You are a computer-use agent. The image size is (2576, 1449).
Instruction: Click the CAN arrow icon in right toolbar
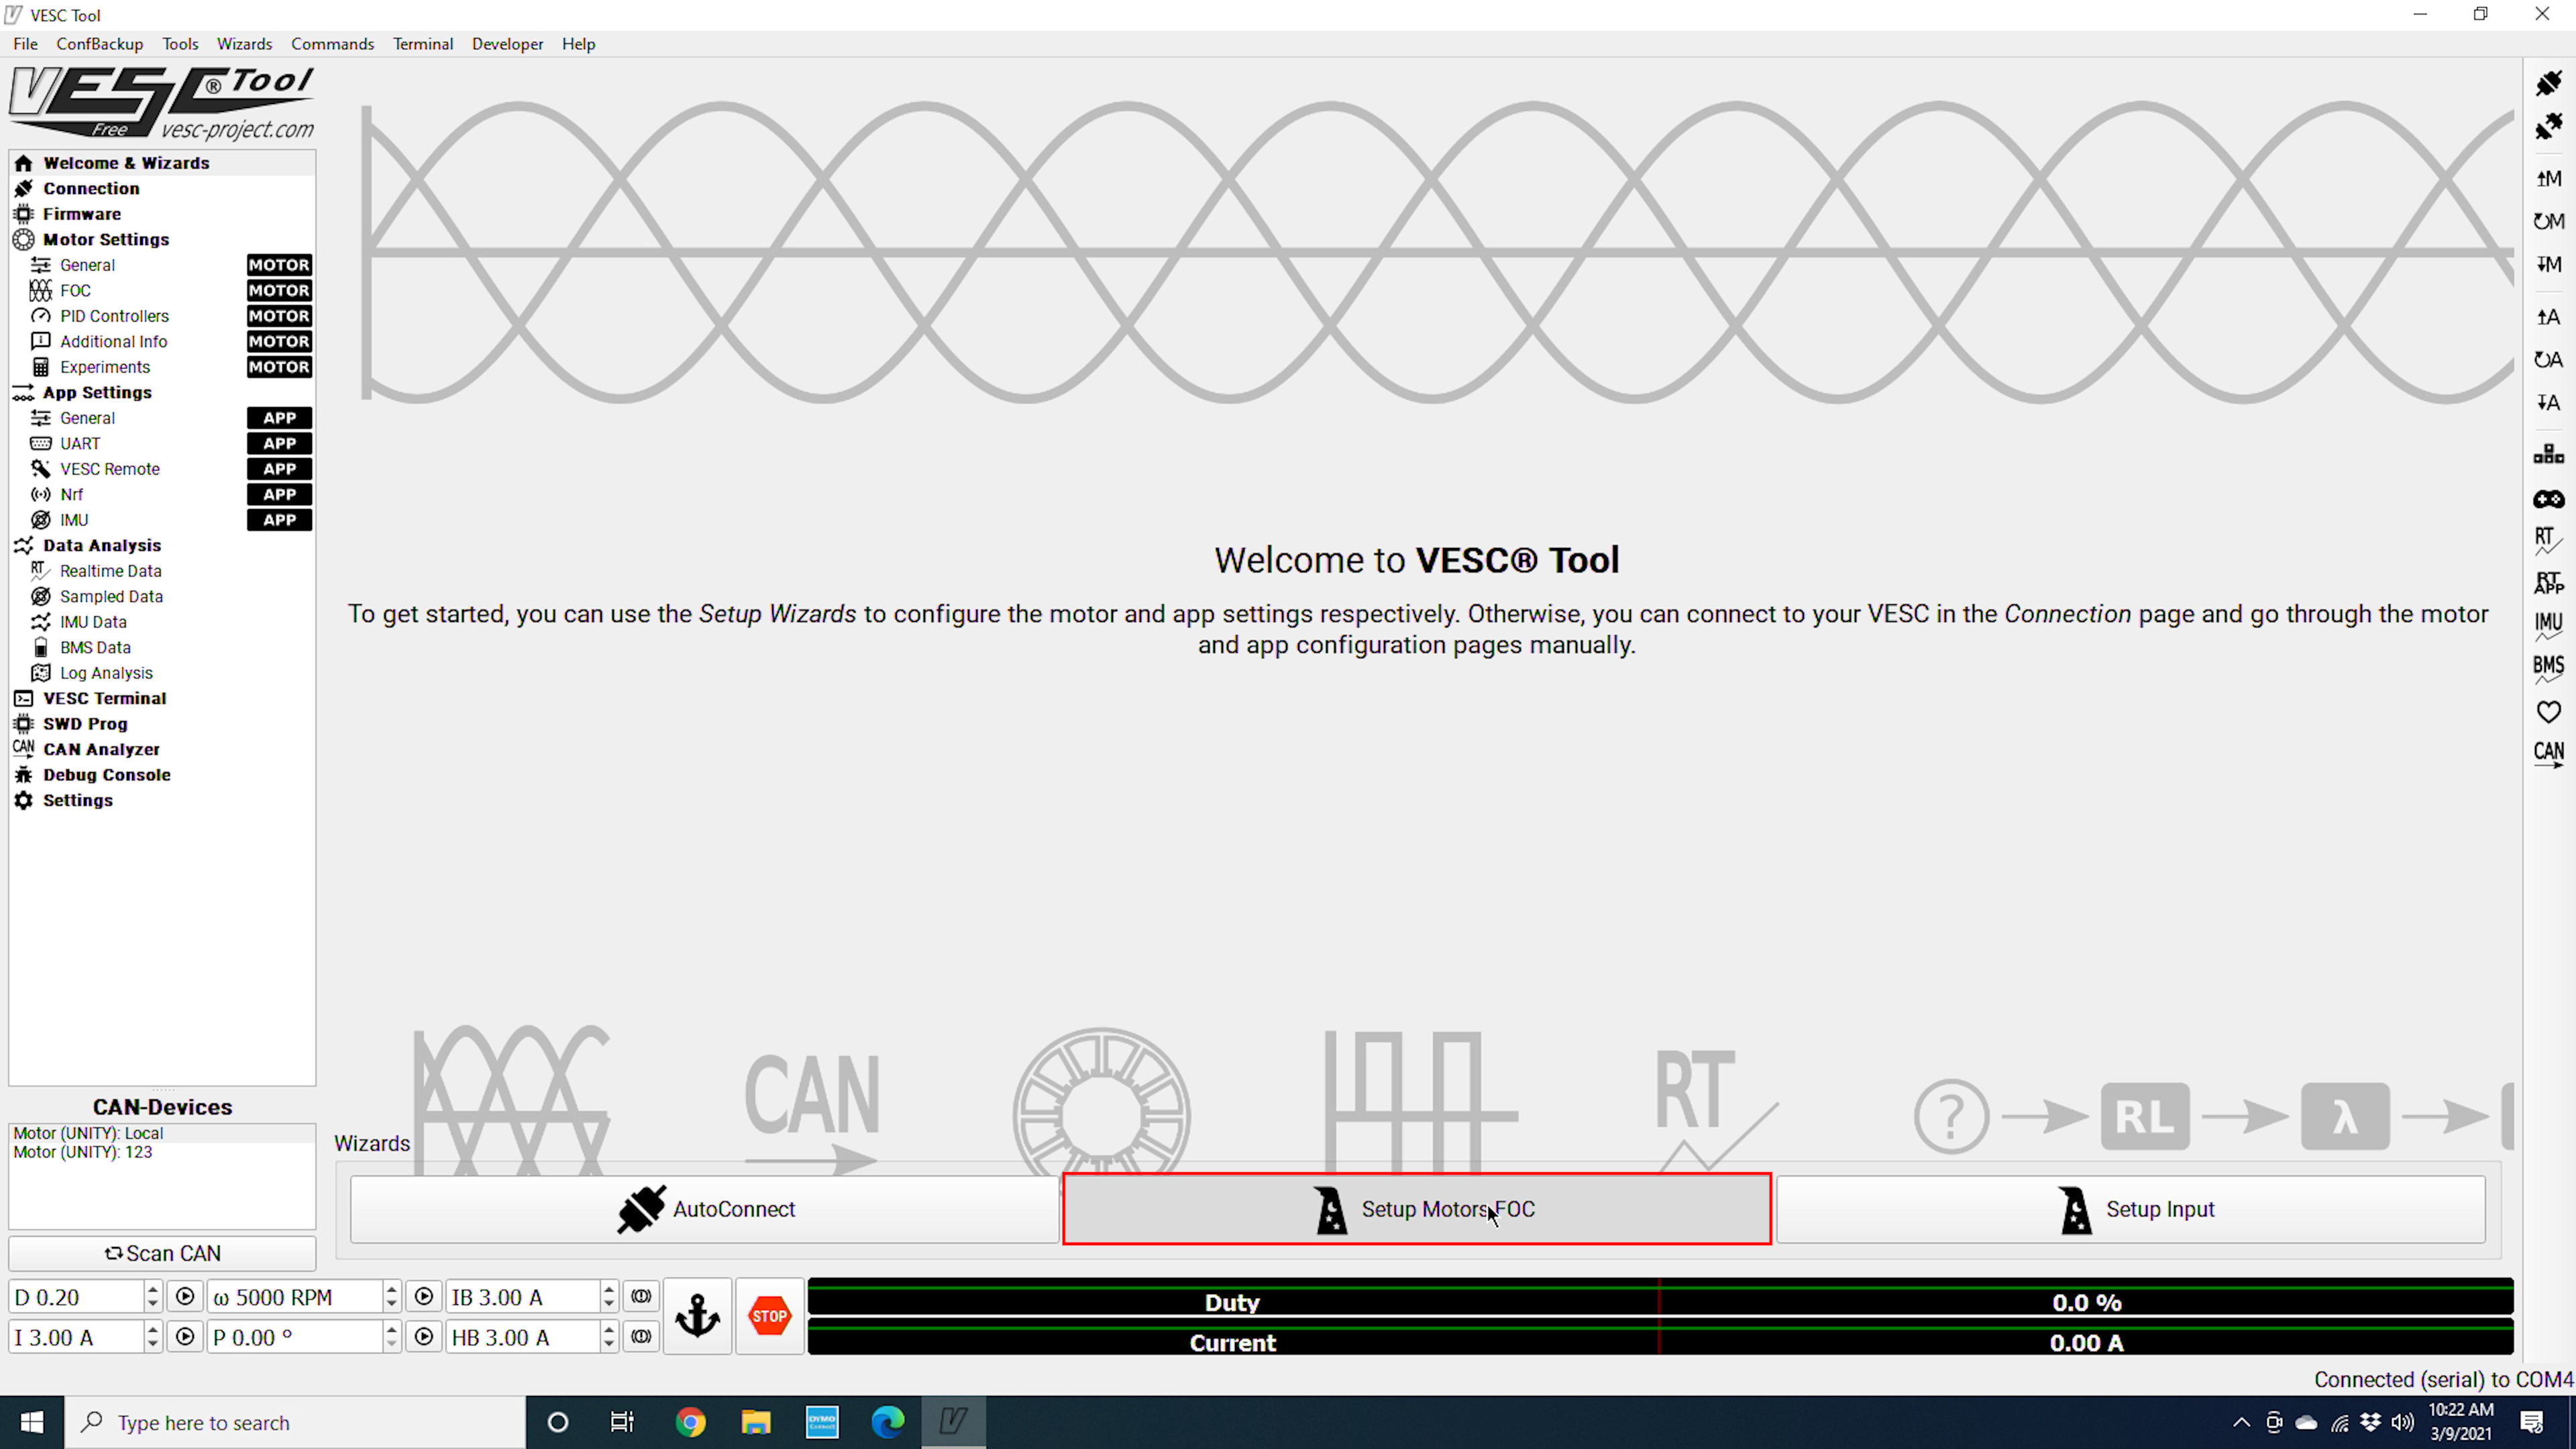(x=2548, y=755)
